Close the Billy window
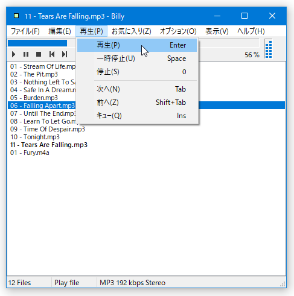 272,16
